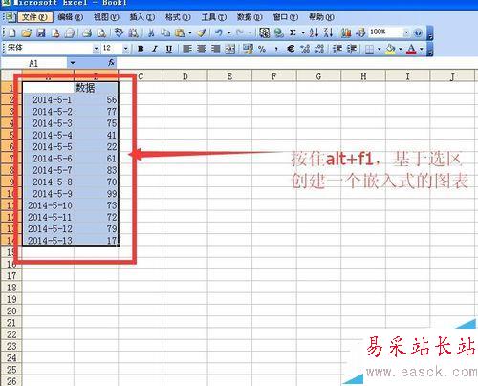Increase the cell indent
This screenshot has height=386, width=478.
[352, 49]
